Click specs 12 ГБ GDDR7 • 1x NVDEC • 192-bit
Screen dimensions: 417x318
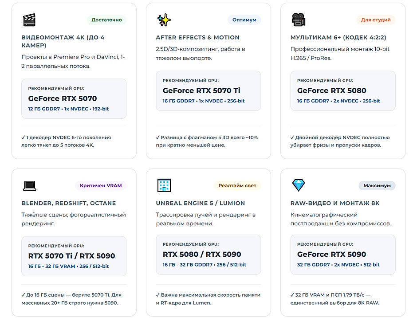click(68, 109)
